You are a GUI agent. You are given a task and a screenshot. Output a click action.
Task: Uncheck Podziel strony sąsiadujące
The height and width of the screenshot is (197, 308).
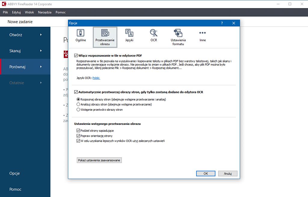pos(78,131)
